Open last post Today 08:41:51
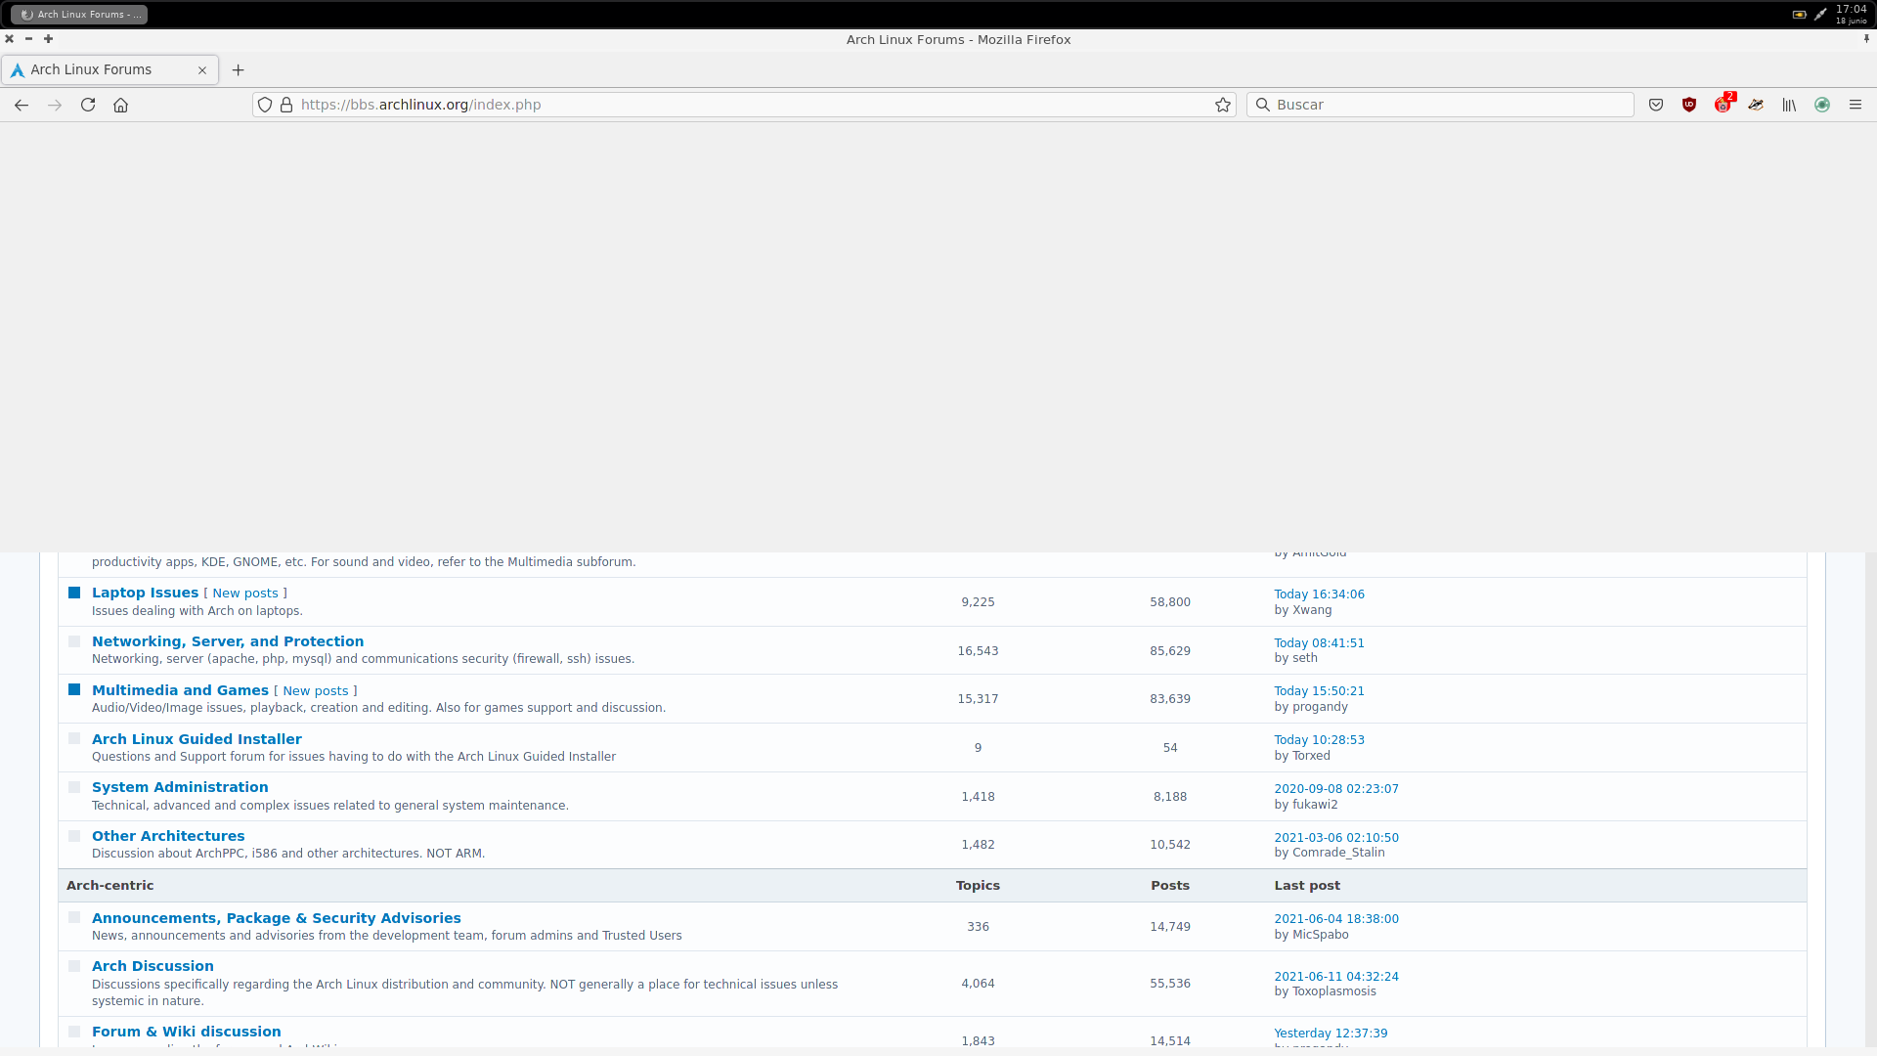Image resolution: width=1877 pixels, height=1056 pixels. [1319, 643]
